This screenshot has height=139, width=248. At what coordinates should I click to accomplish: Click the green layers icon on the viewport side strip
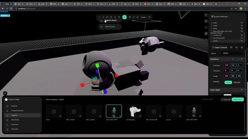206,21
